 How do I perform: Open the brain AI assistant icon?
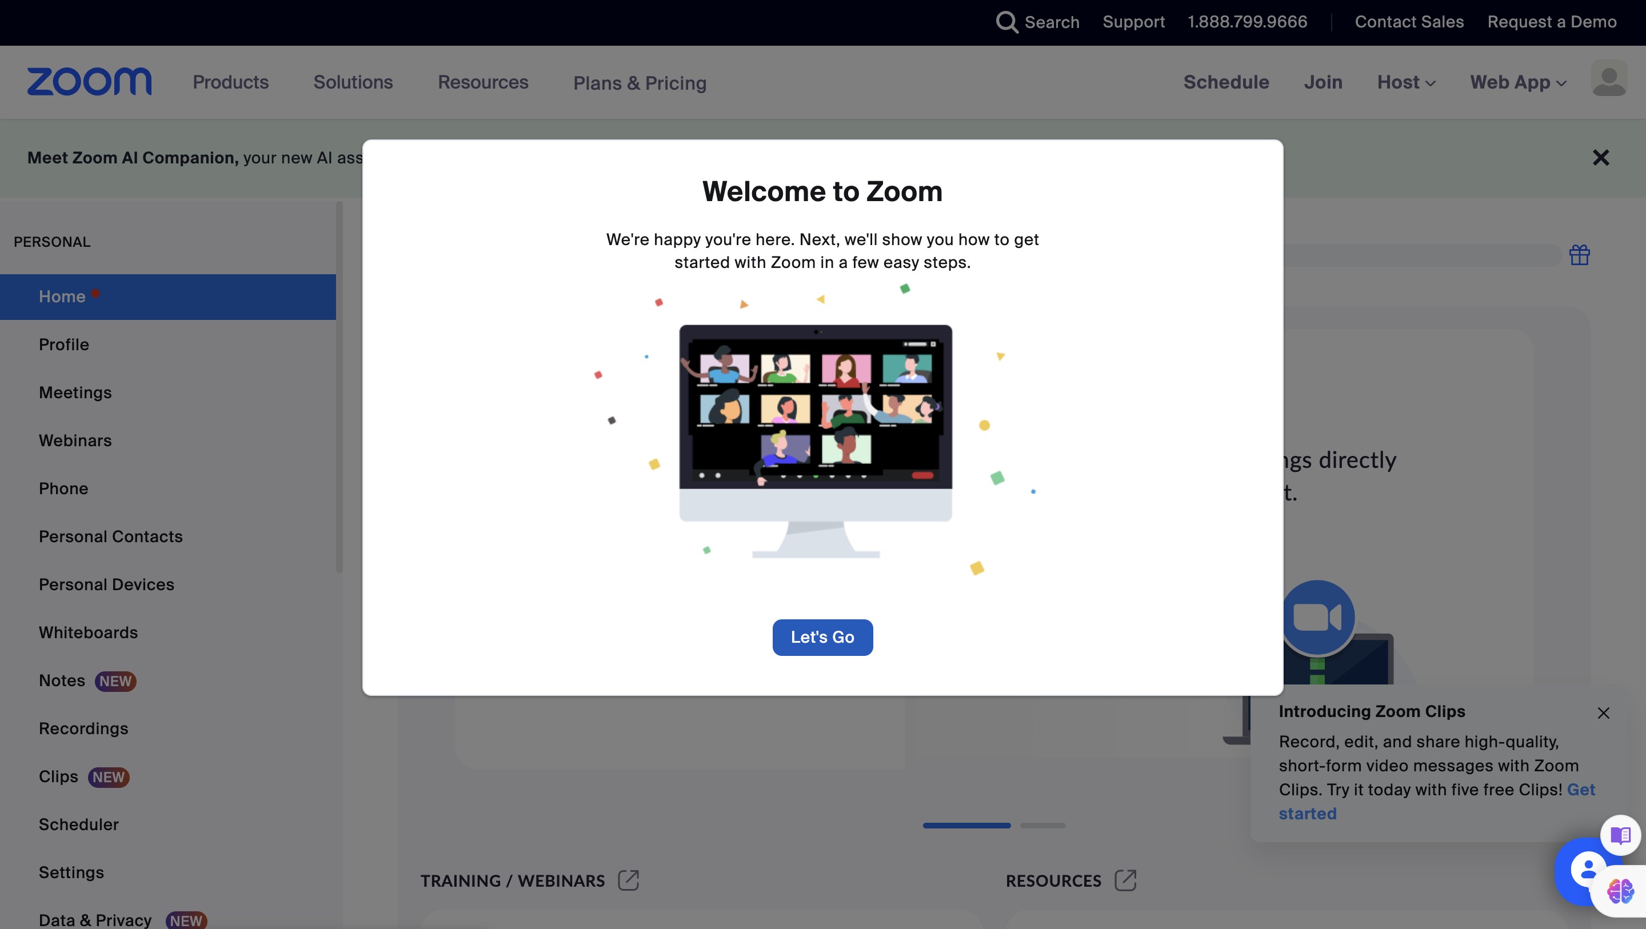coord(1620,891)
